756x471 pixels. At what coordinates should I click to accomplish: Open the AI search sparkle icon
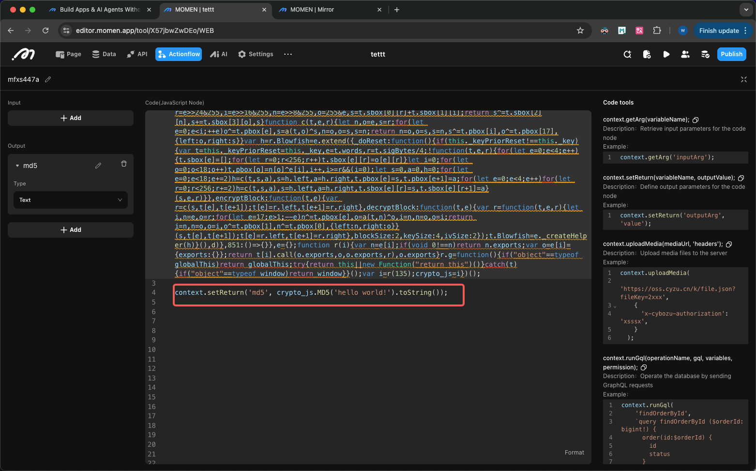point(627,54)
